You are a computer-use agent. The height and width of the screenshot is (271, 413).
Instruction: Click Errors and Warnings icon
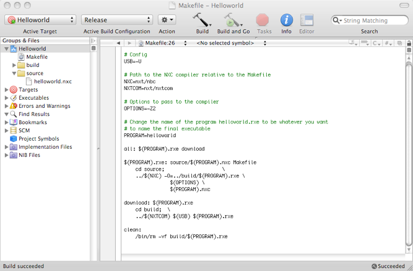pos(14,106)
